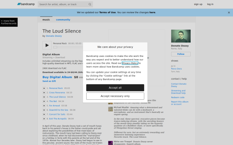
Task: Switch to the music tab
Action: pyautogui.click(x=46, y=20)
